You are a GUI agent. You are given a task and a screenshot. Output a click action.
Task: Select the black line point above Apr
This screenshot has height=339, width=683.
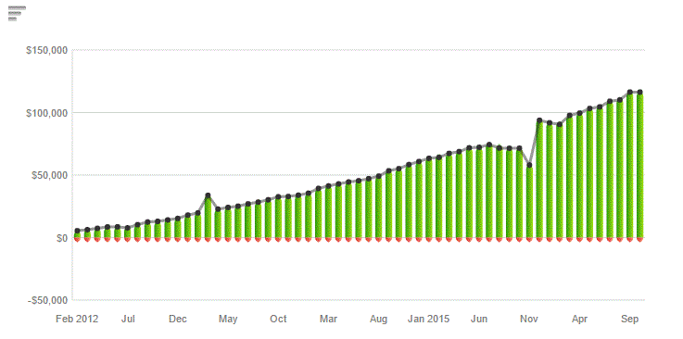579,113
